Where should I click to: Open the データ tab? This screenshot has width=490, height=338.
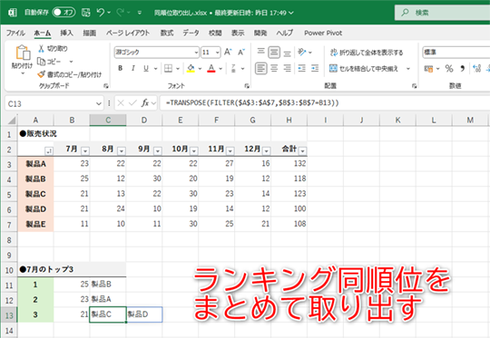191,33
